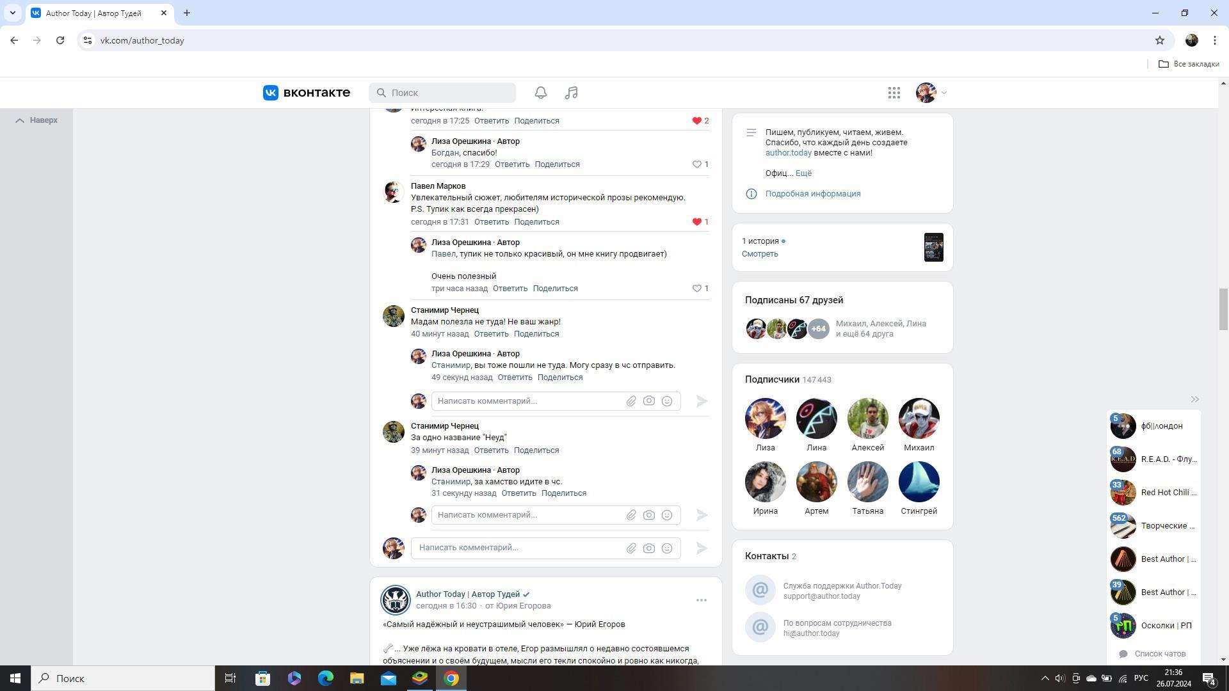This screenshot has width=1229, height=691.
Task: Collapse the chat sidebar with the double arrow
Action: click(1194, 399)
